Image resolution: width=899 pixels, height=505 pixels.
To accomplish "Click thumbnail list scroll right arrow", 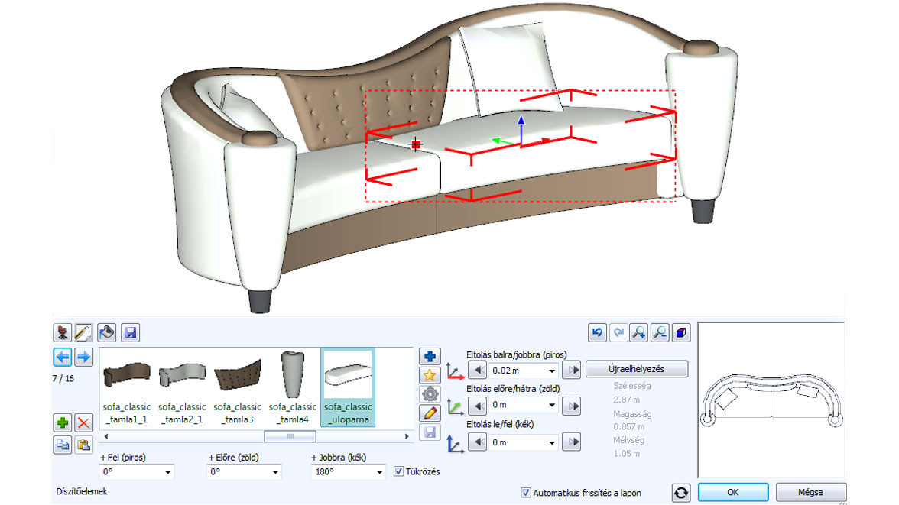I will point(407,437).
